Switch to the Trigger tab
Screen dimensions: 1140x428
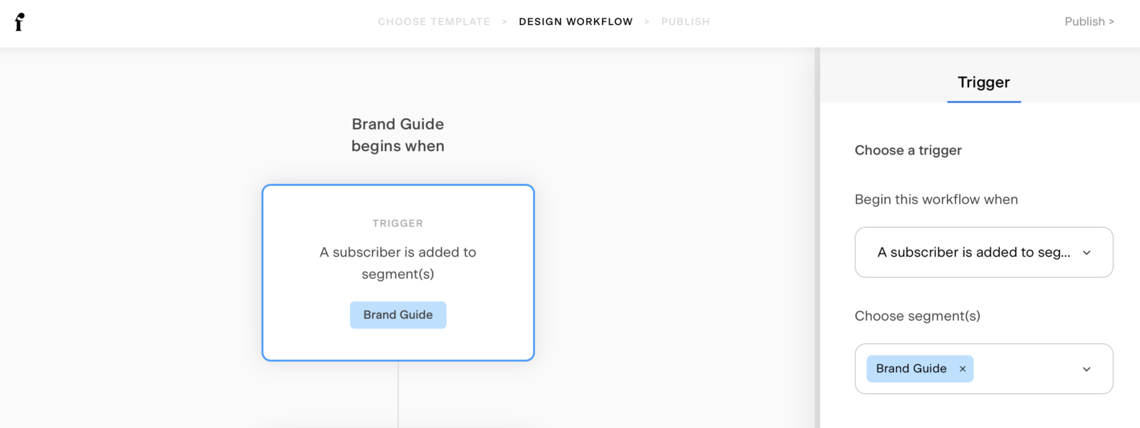click(983, 82)
